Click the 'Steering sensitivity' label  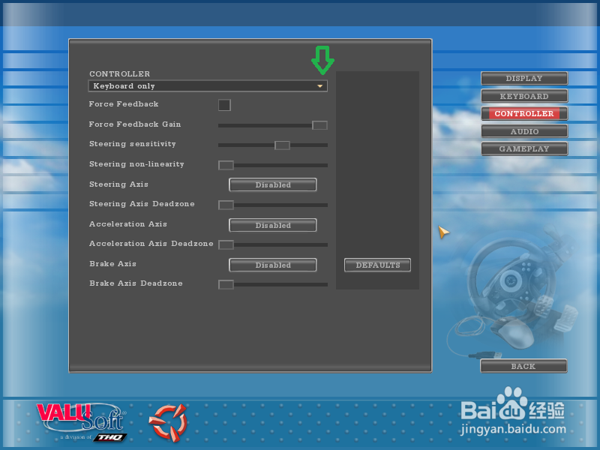tap(133, 144)
